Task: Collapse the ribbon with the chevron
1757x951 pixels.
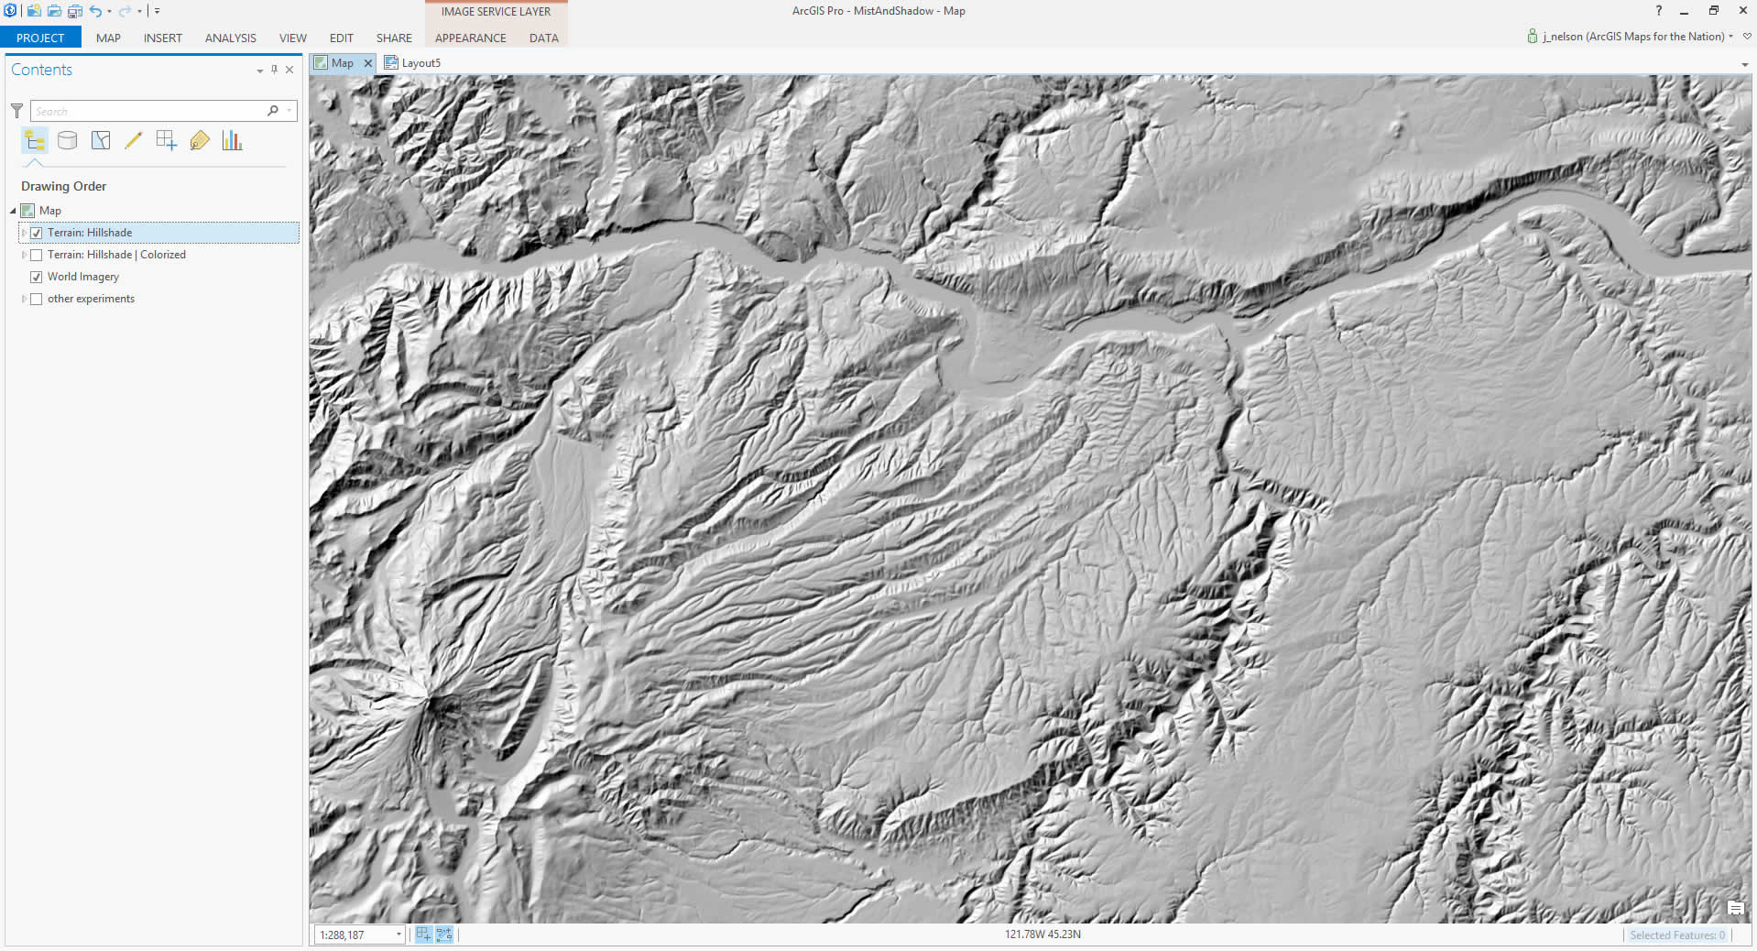Action: point(1747,37)
